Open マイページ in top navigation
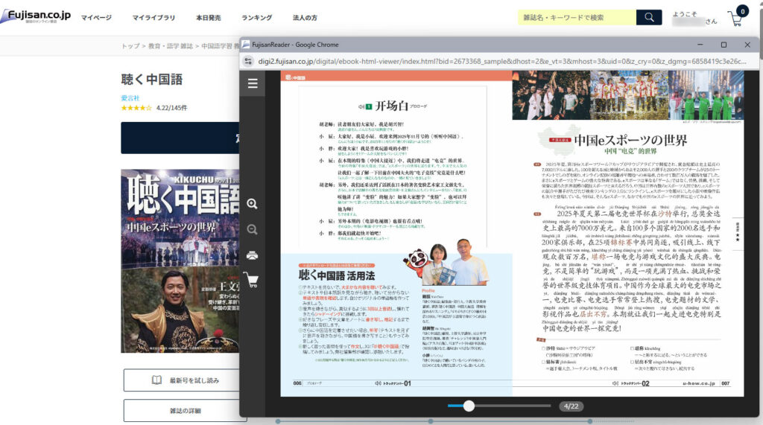 [96, 17]
